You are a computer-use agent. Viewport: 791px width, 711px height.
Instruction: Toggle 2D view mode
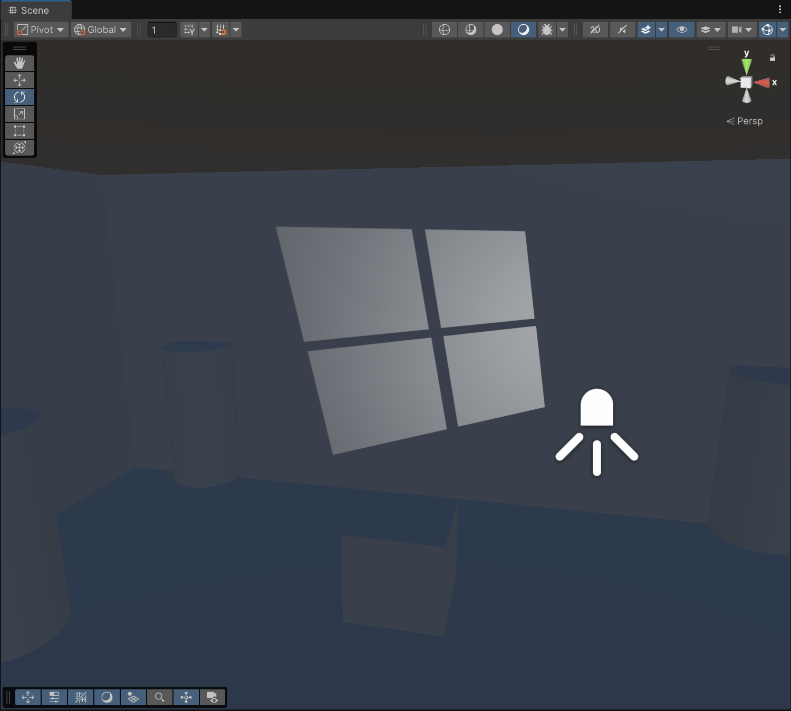(x=595, y=30)
